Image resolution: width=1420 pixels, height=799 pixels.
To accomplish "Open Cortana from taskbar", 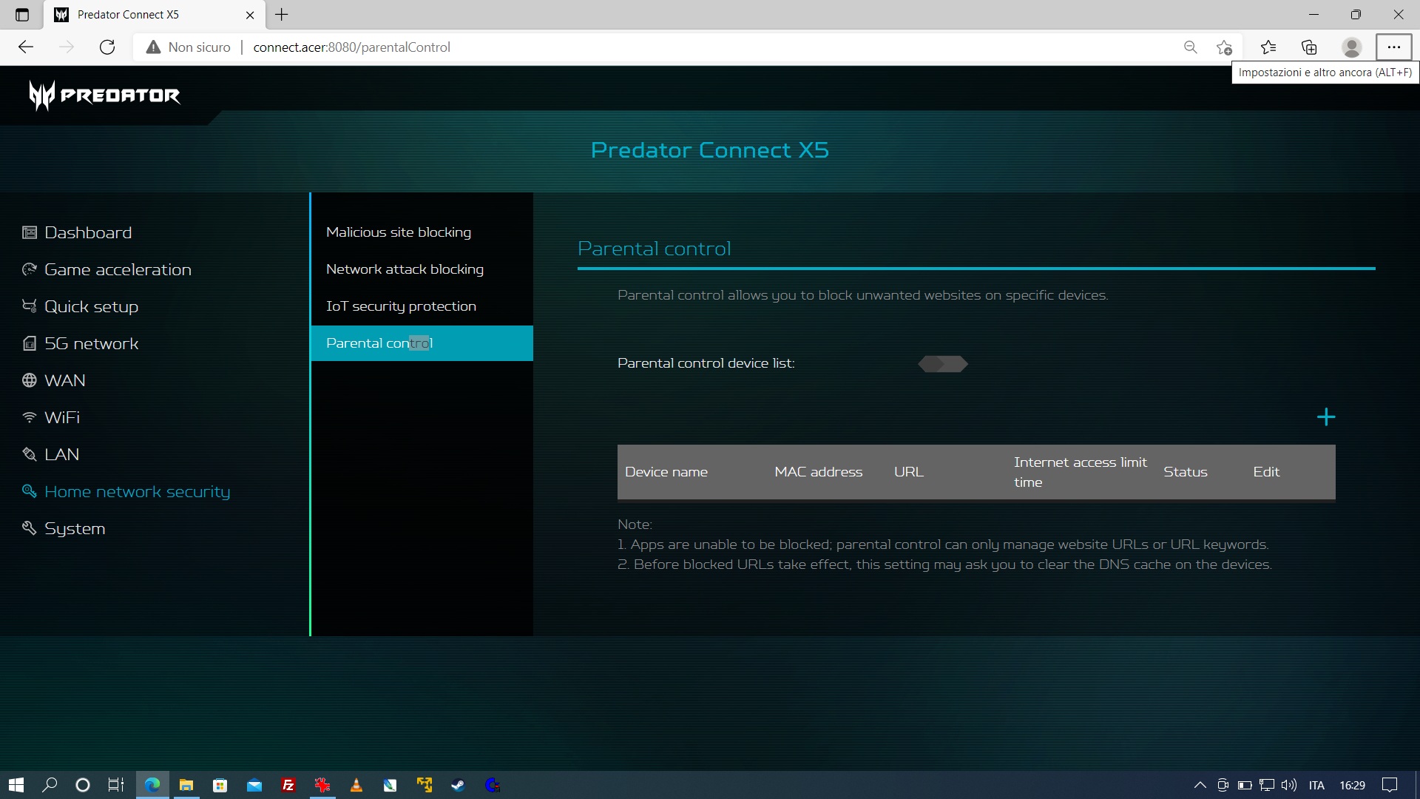I will [x=83, y=785].
